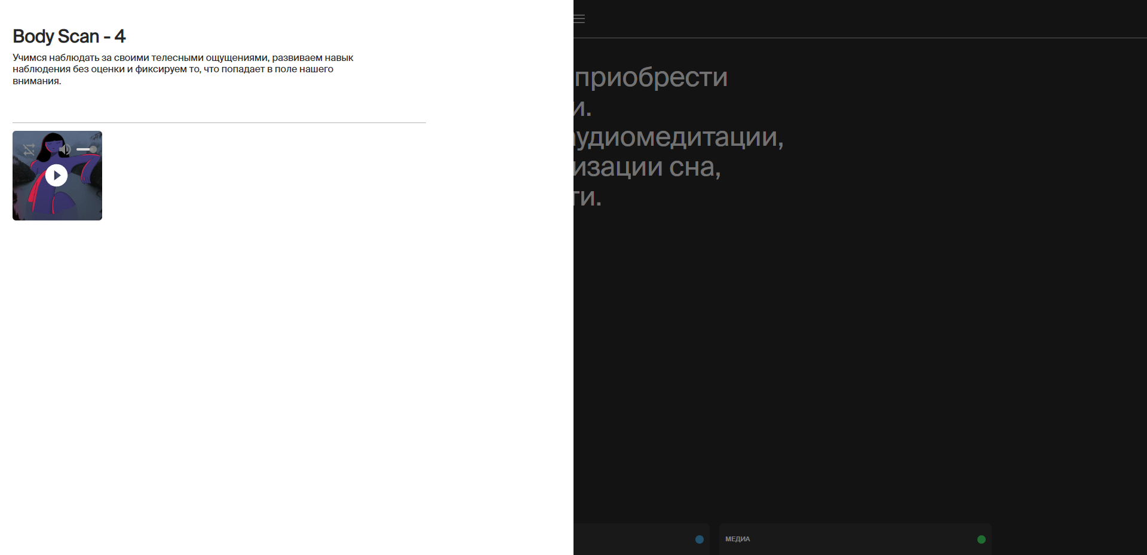Click the description starting with 'Учимся наблюдать'
Screen dimensions: 1147x555
tap(183, 69)
